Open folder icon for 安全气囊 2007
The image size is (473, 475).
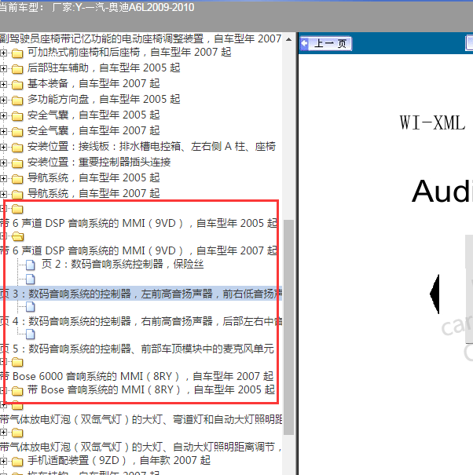(x=17, y=132)
